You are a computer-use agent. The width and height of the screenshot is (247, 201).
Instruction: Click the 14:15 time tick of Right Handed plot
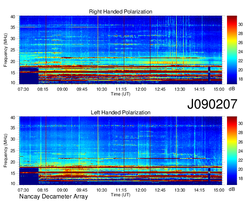[199, 89]
